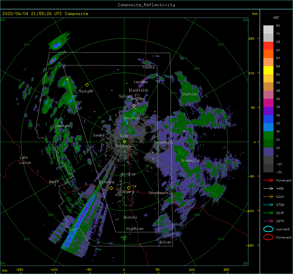The height and width of the screenshot is (274, 293).
Task: Click the red 'forecast' ellipse legend icon
Action: pyautogui.click(x=268, y=237)
